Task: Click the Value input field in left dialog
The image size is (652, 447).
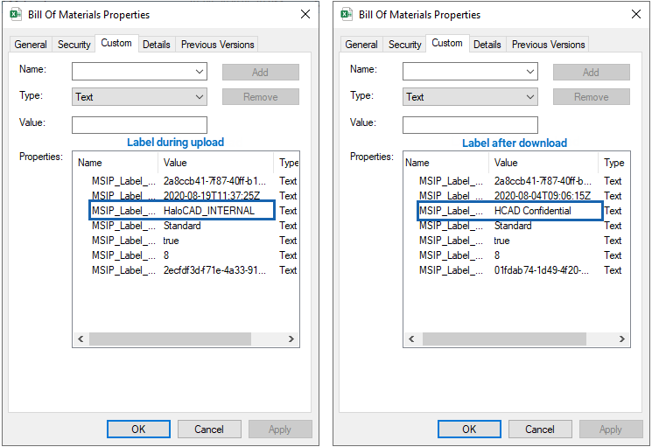Action: (139, 124)
